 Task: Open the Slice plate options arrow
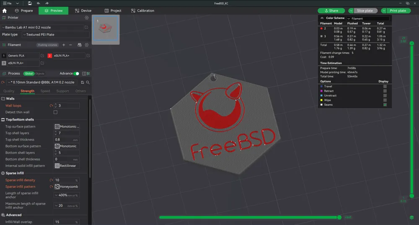tap(351, 10)
